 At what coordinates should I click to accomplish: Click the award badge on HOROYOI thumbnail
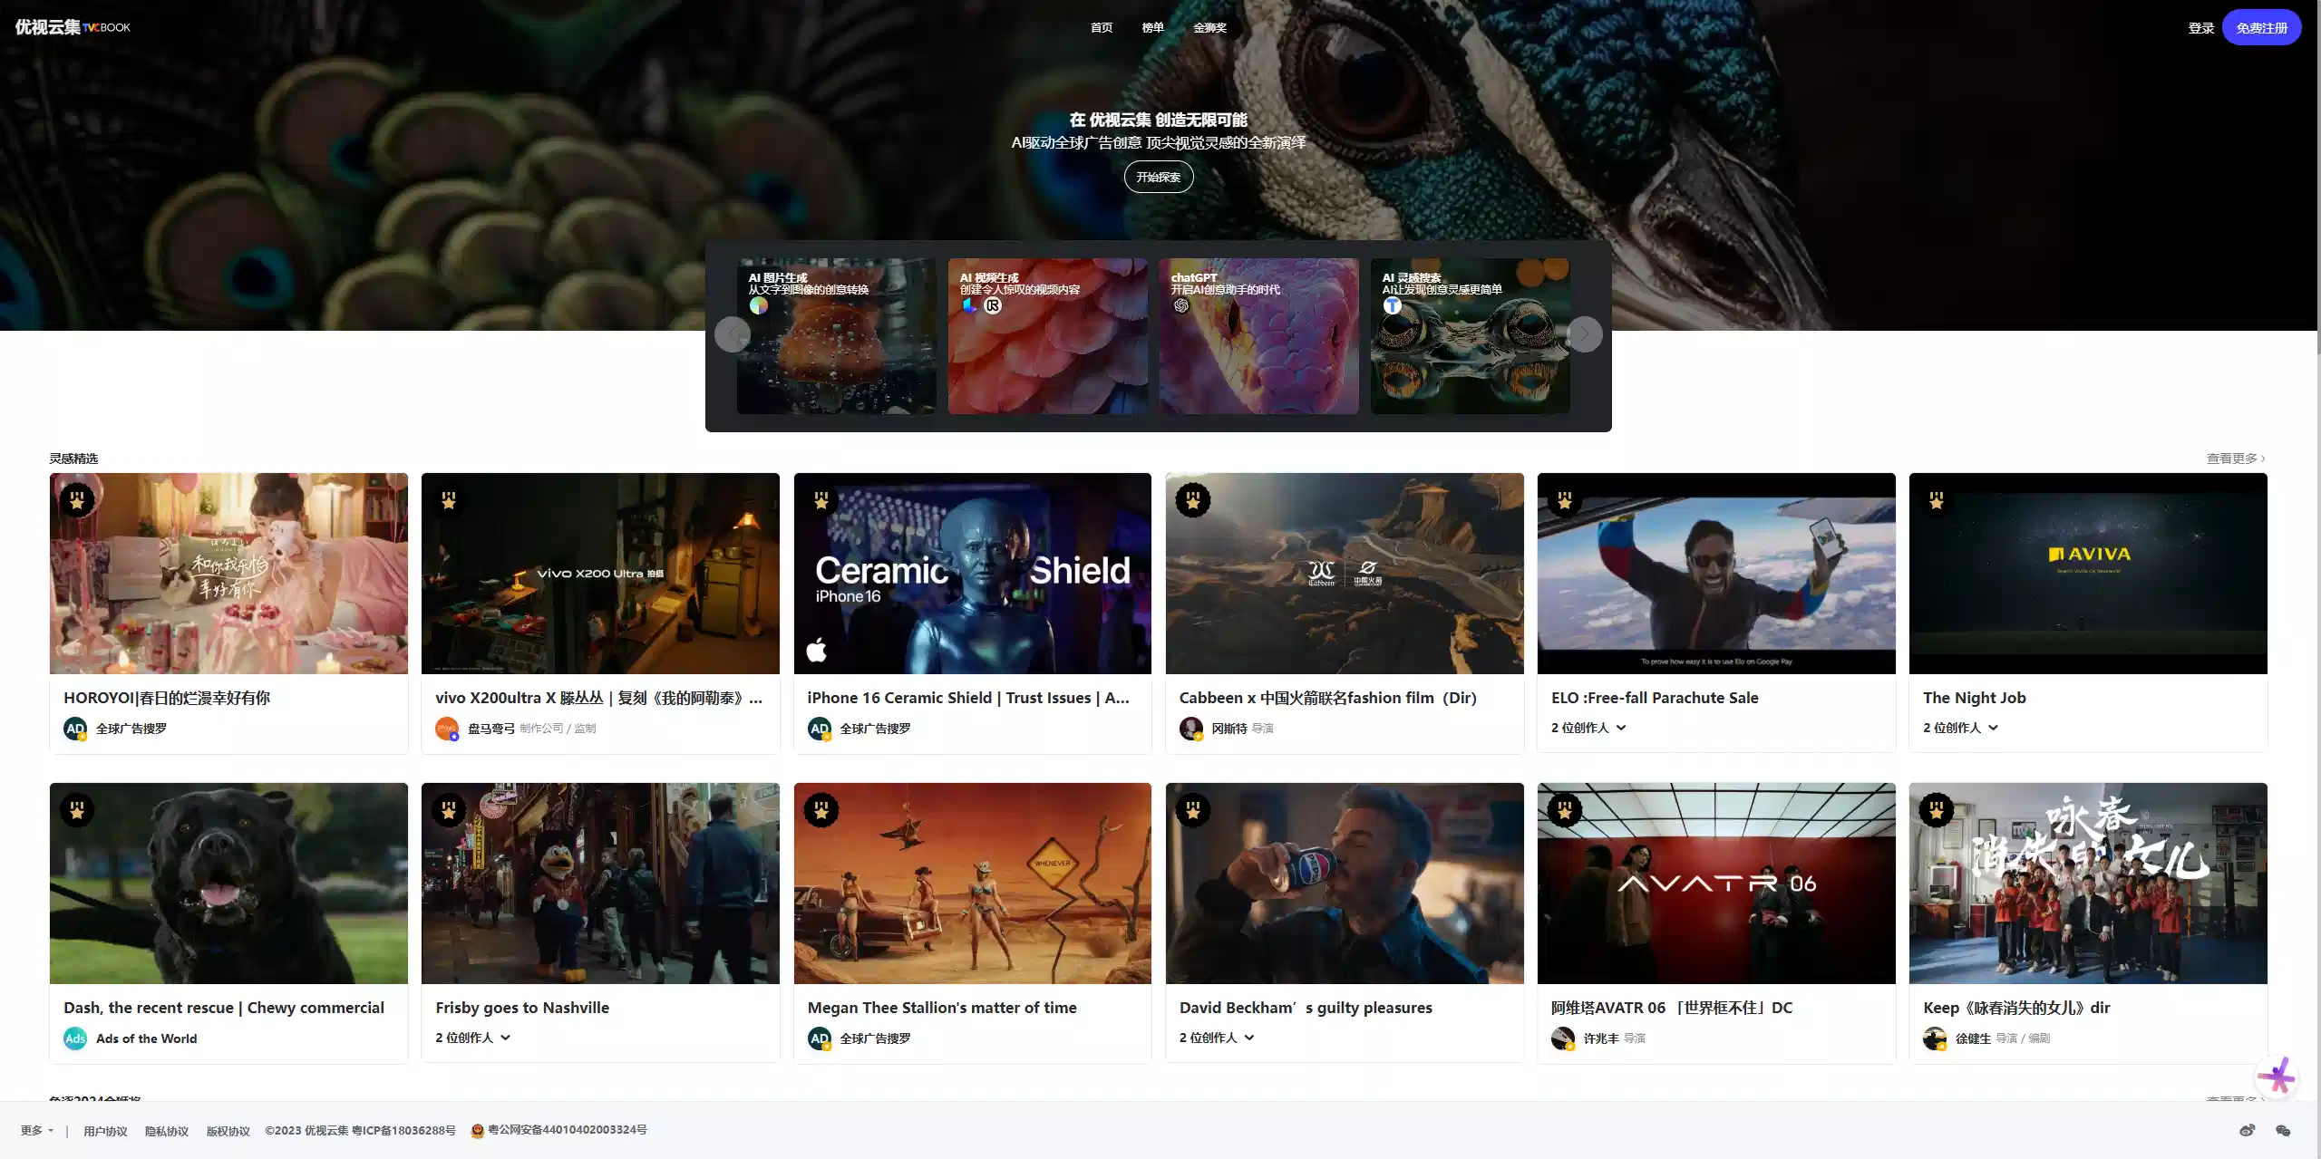pos(77,499)
